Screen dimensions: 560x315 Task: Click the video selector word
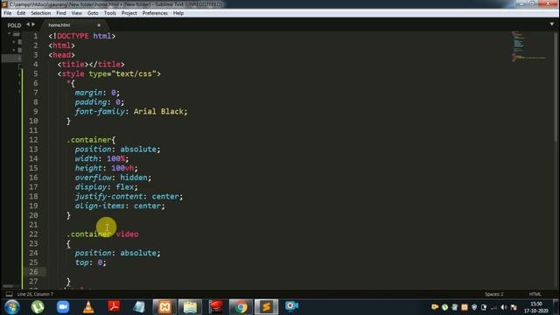click(127, 234)
